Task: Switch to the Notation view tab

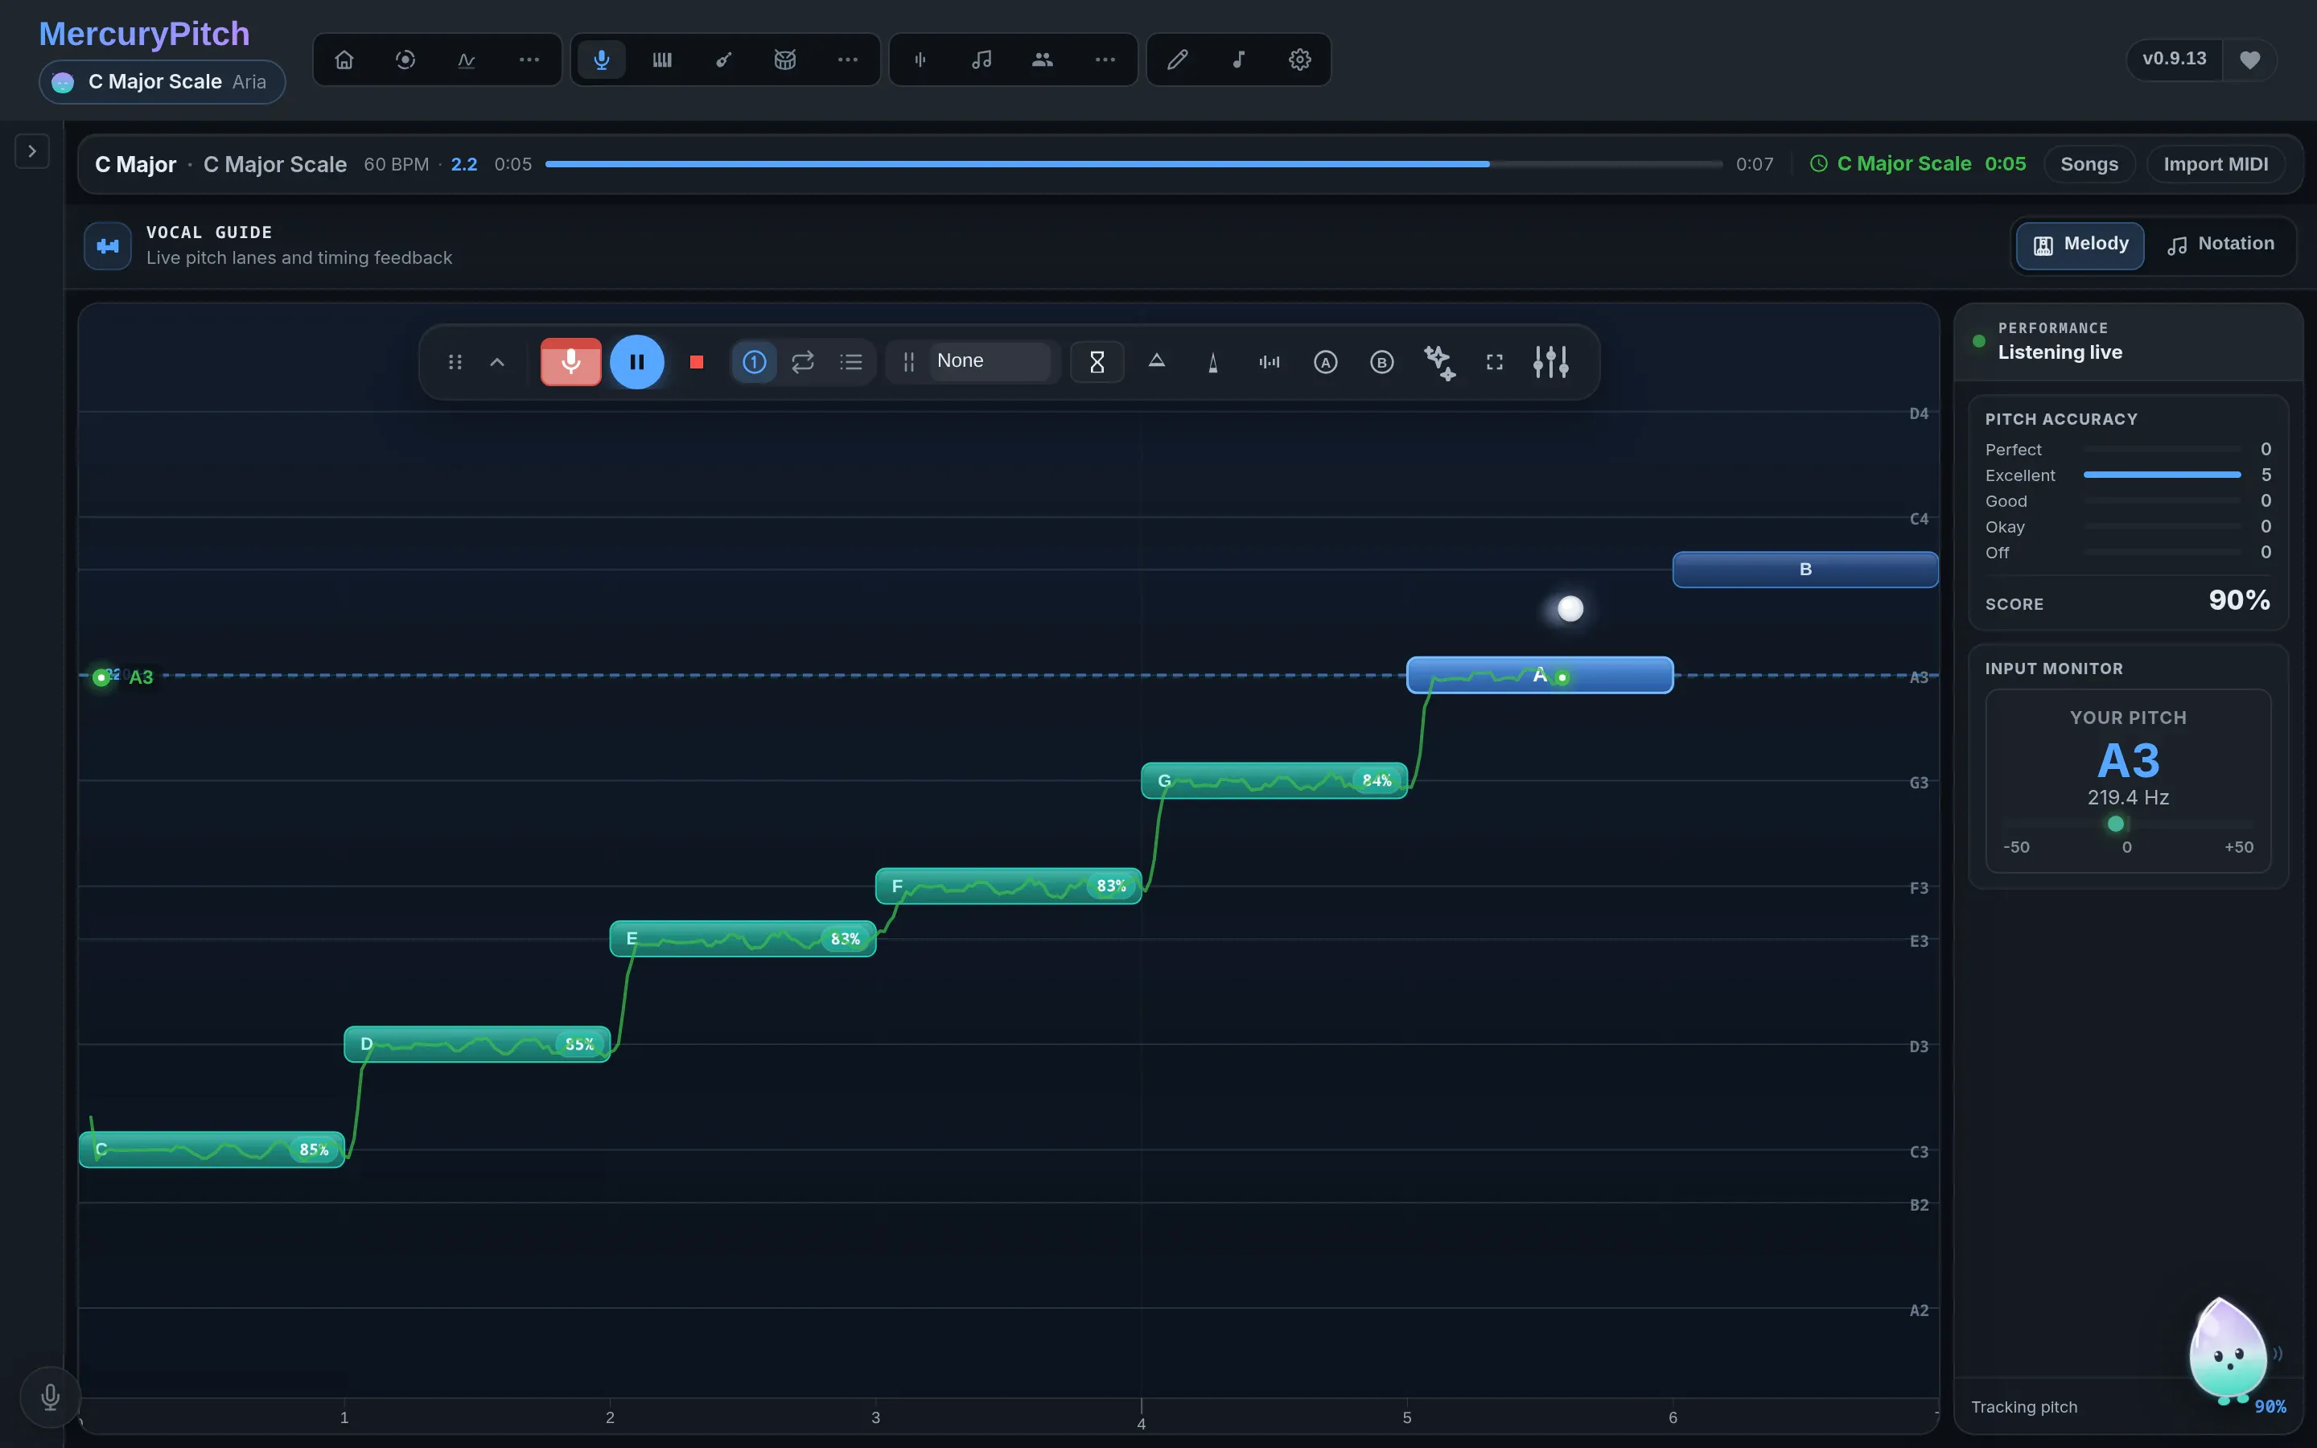Action: coord(2220,245)
